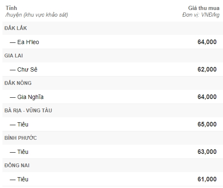The height and width of the screenshot is (188, 223).
Task: Select Tiêu row under Bà Rịa - Vũng Tàu
Action: coord(113,124)
